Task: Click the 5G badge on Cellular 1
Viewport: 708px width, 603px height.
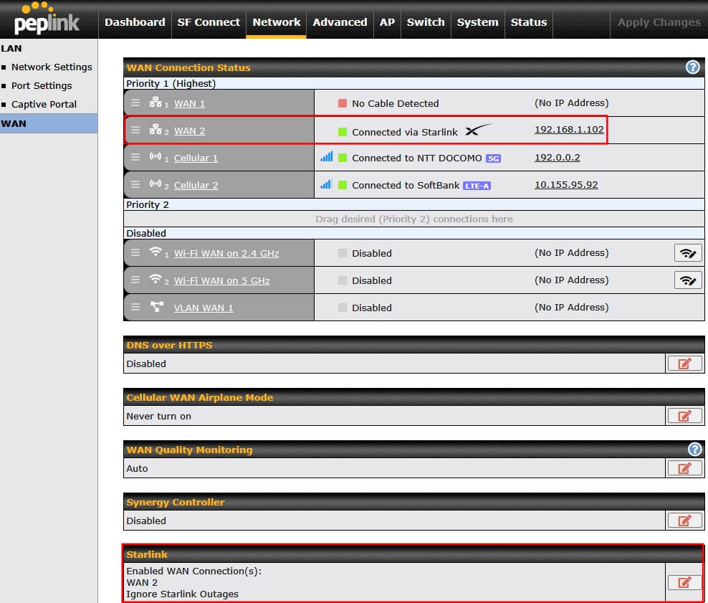Action: (493, 158)
